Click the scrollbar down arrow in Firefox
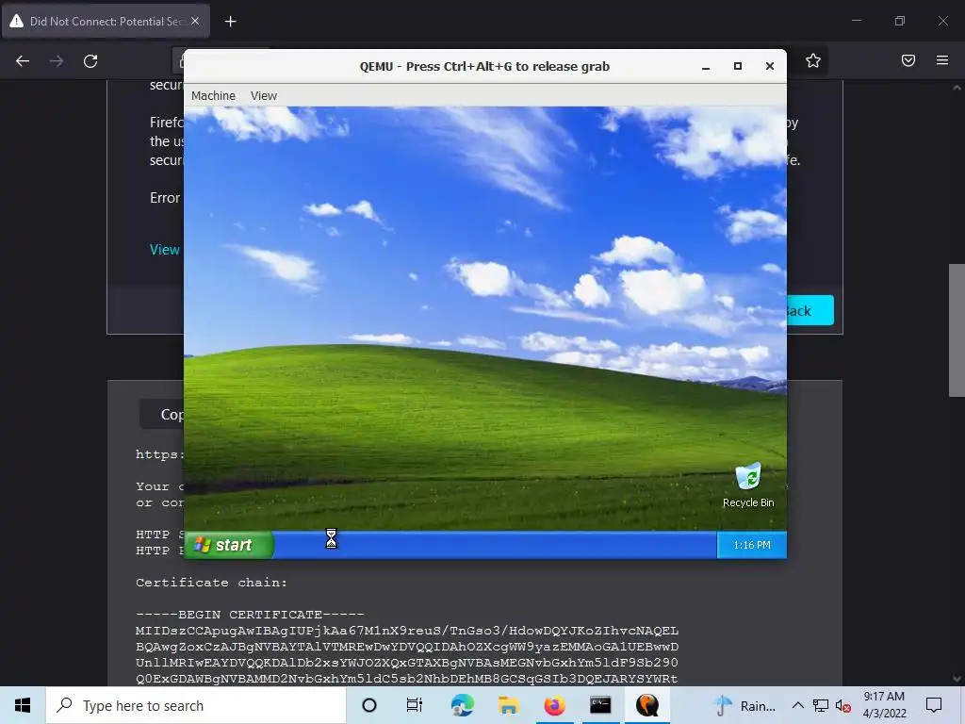 957,679
